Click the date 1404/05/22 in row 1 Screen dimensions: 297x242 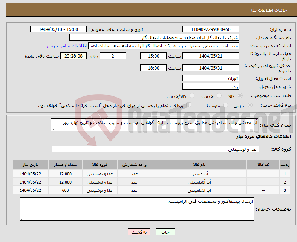[30, 174]
